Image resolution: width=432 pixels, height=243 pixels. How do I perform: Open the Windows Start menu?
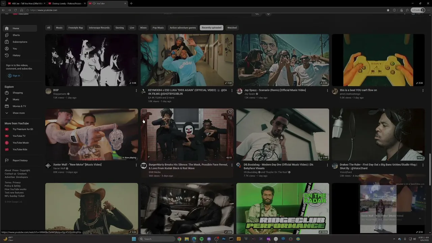[134, 239]
